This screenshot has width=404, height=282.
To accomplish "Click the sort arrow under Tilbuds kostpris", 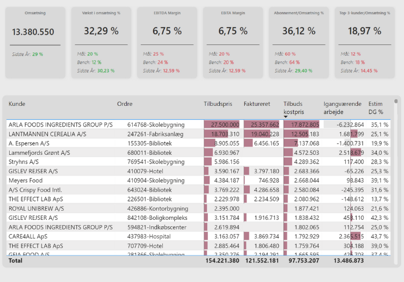I will pyautogui.click(x=285, y=117).
